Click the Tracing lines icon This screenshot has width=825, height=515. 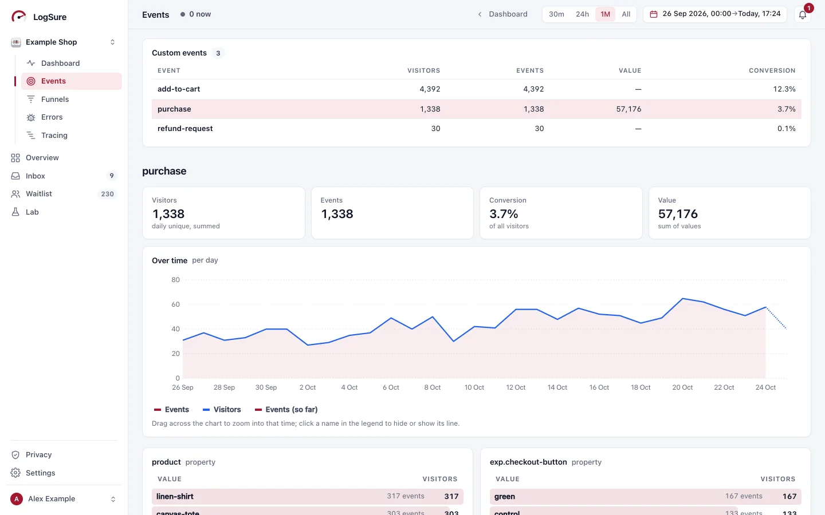(31, 136)
